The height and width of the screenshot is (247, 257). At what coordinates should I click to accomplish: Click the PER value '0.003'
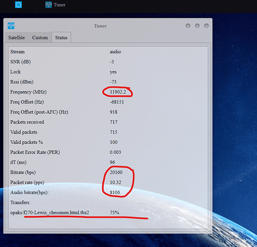[115, 152]
